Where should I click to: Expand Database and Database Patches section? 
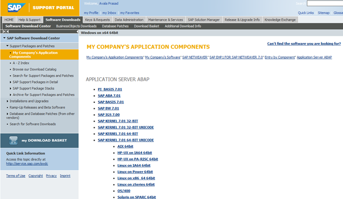click(x=7, y=114)
